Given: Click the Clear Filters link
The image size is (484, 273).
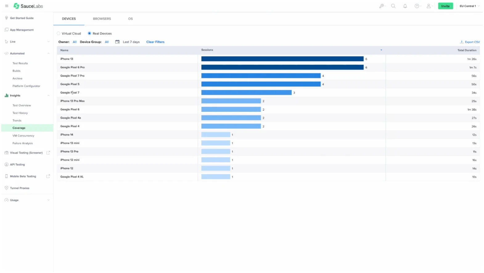Looking at the screenshot, I should pyautogui.click(x=155, y=42).
